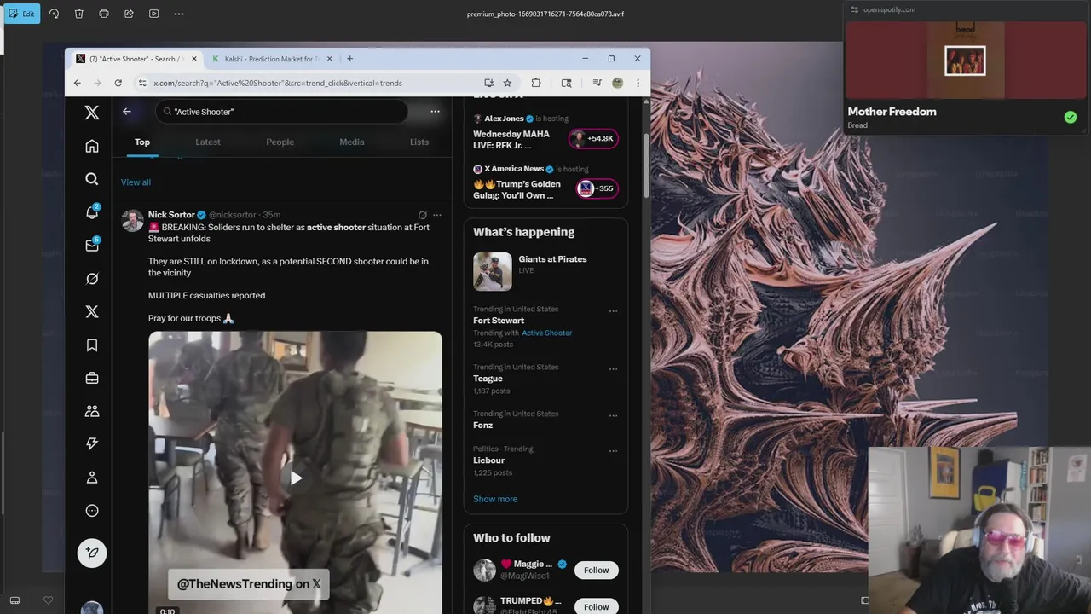View site information next to the URL

142,83
